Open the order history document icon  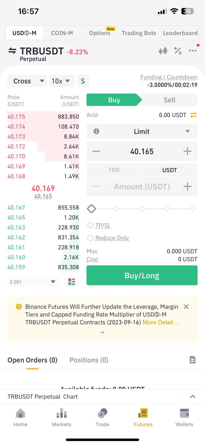[192, 360]
